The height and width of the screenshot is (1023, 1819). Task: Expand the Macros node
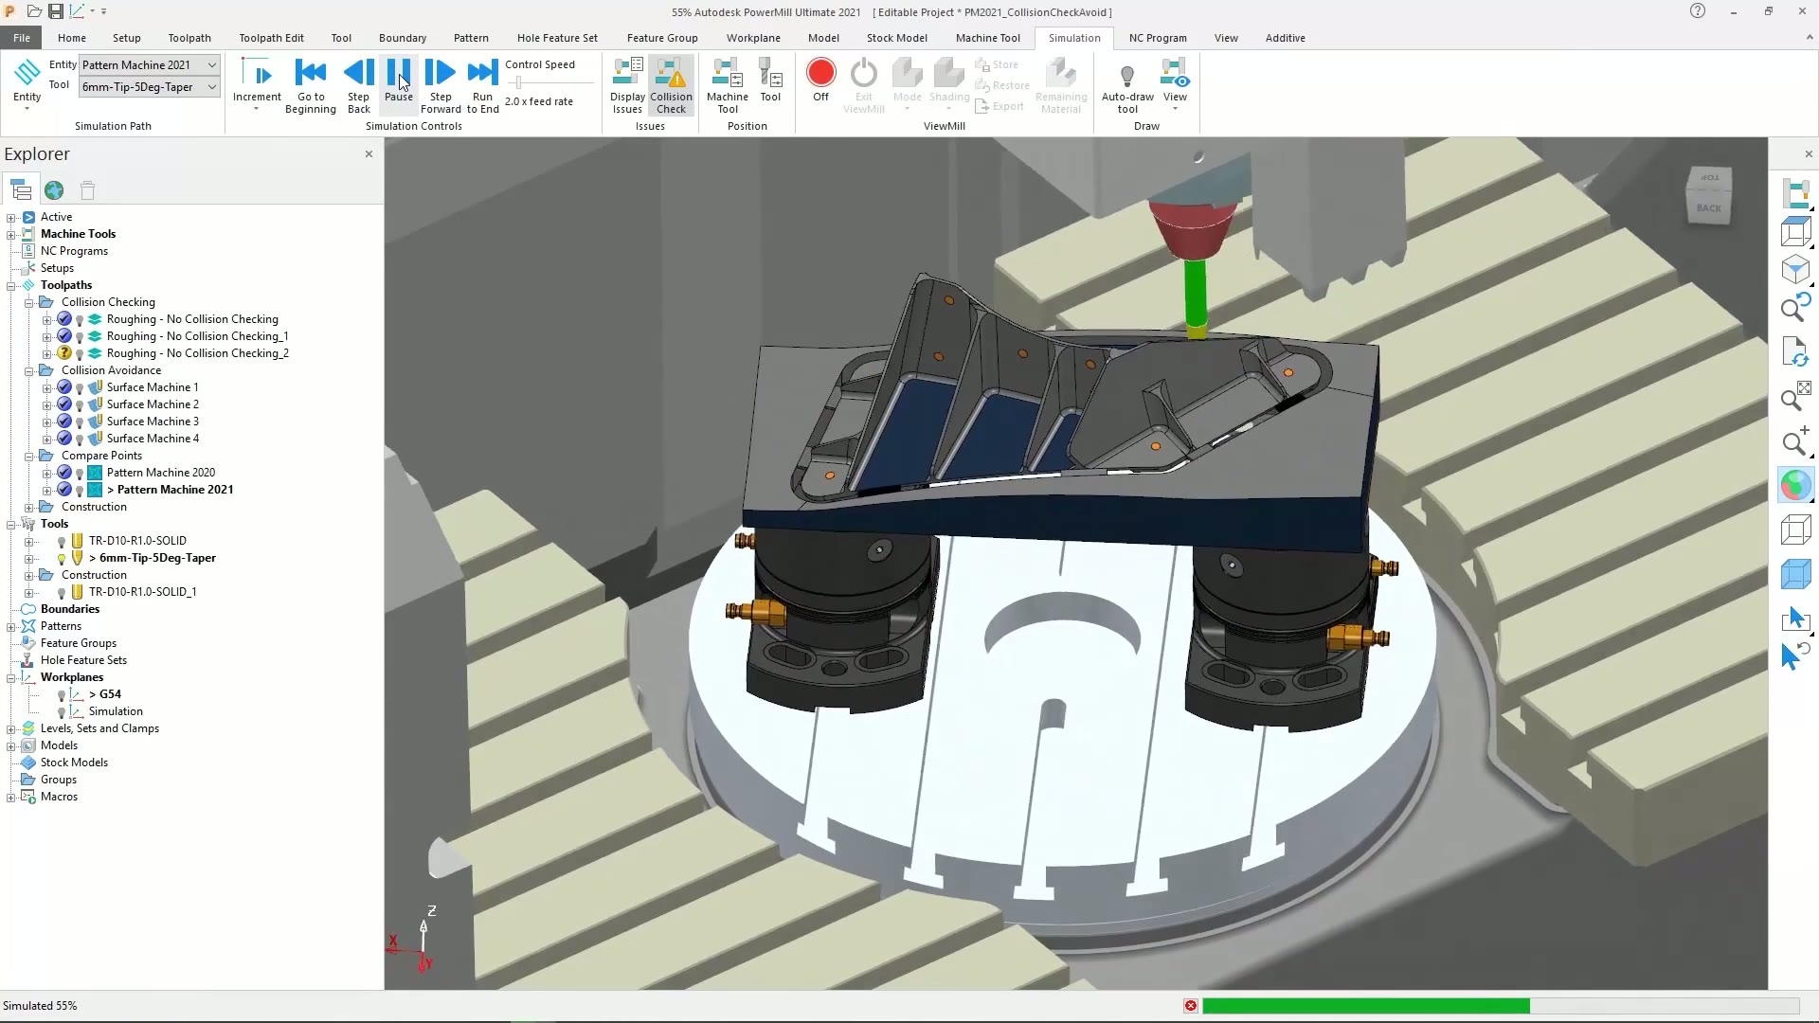[x=11, y=797]
